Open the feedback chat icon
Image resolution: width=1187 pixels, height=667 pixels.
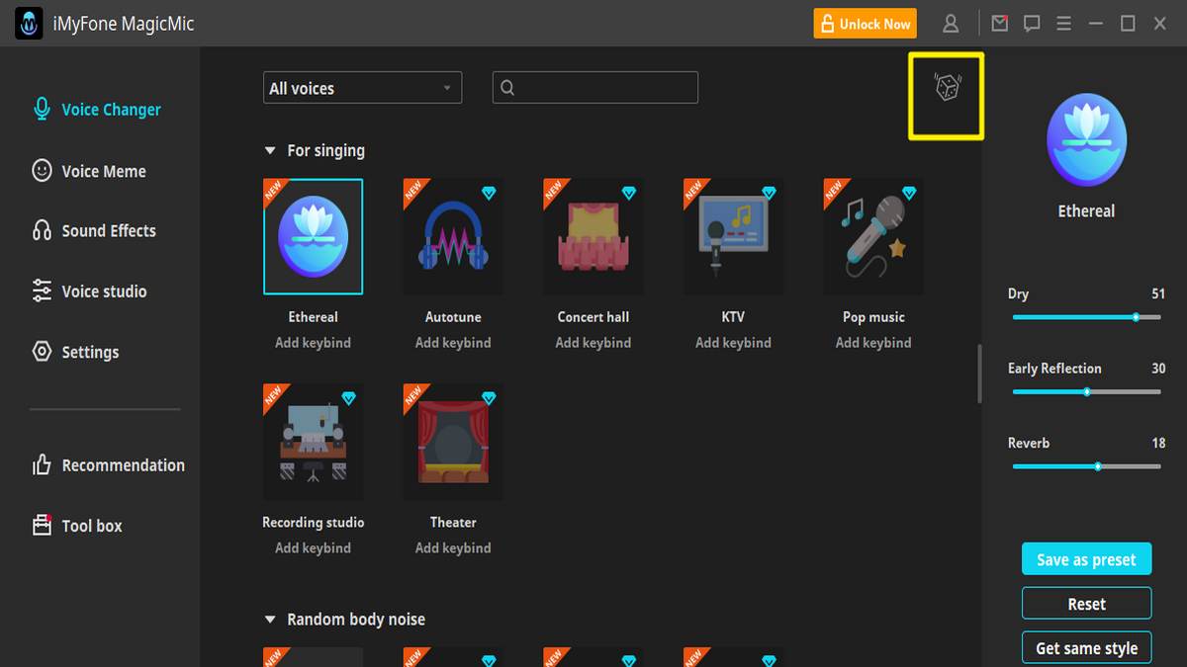click(x=1032, y=24)
